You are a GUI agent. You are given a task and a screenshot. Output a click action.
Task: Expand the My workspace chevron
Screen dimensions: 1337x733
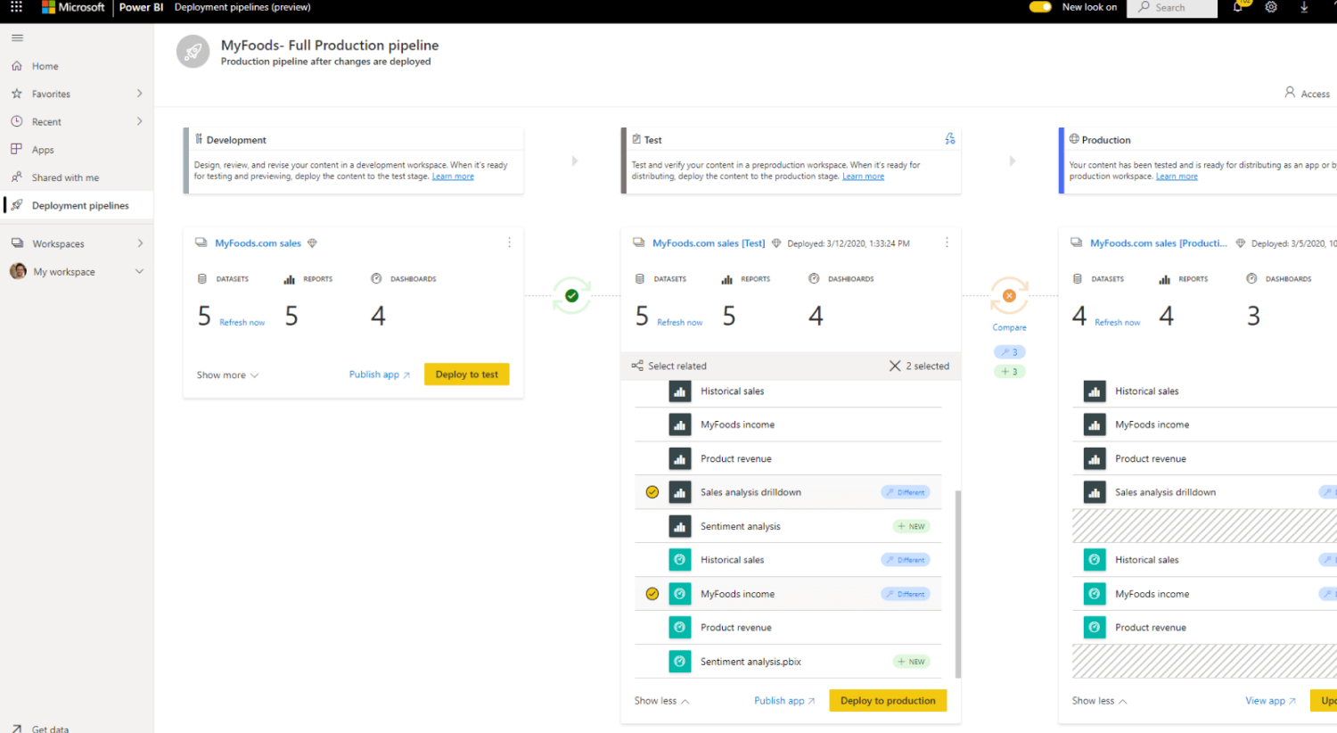(139, 272)
